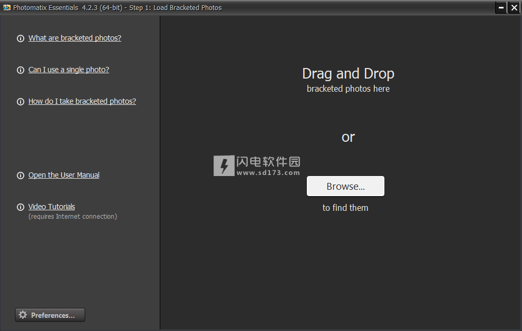Viewport: 522px width, 331px height.
Task: Open Can I use a single photo link
Action: pyautogui.click(x=69, y=70)
